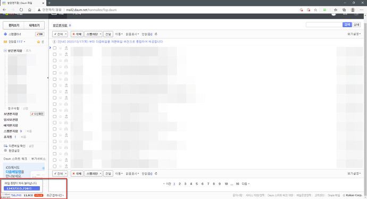
Task: Open the 휴지통 trash folder
Action: 8,137
